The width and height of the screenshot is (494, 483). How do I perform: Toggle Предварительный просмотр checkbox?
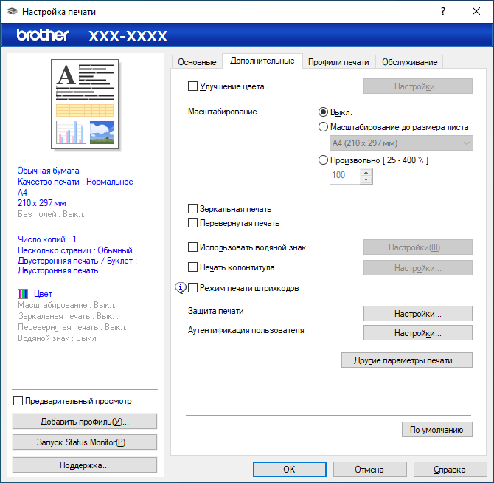point(18,401)
